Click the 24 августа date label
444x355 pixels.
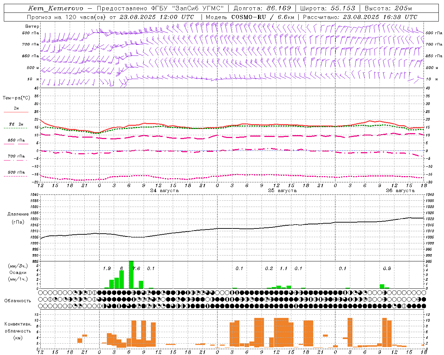[x=164, y=191]
